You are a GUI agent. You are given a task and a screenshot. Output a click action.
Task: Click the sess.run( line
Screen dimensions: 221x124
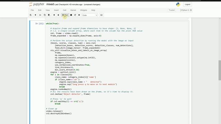73,43
